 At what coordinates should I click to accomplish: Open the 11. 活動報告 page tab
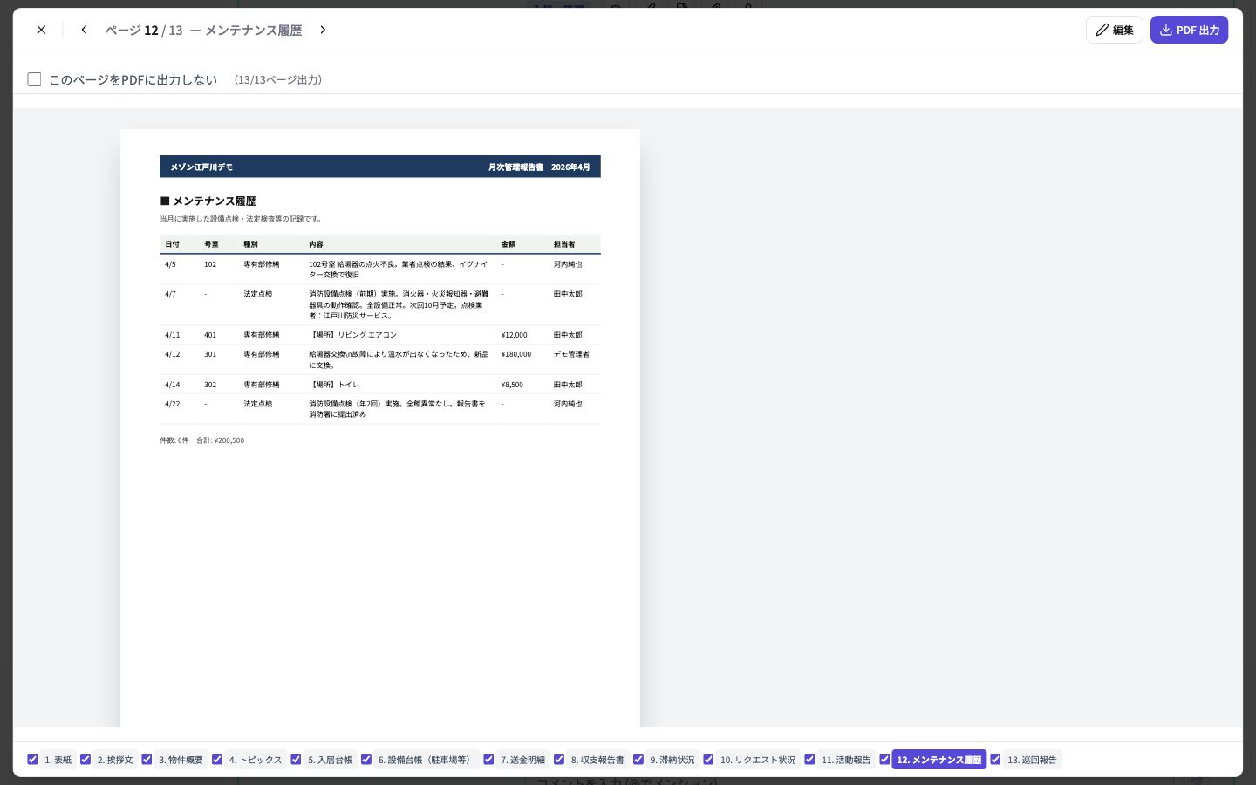[x=846, y=760]
